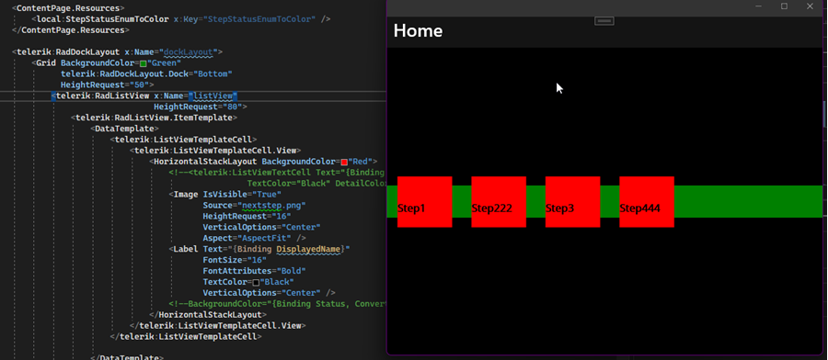Select the Step1 red list item
Screen dimensions: 828x360
424,202
